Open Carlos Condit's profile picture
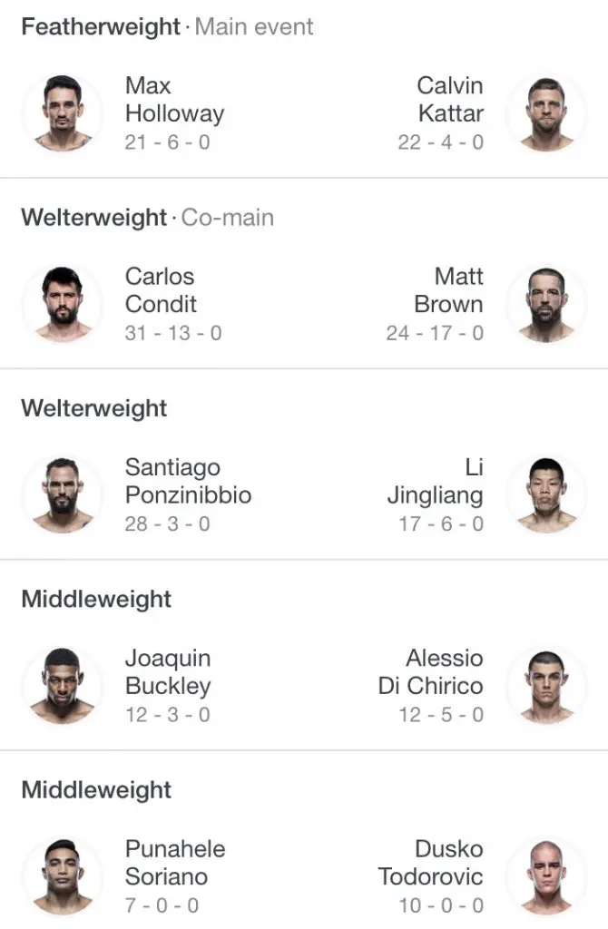This screenshot has width=608, height=929. tap(63, 304)
